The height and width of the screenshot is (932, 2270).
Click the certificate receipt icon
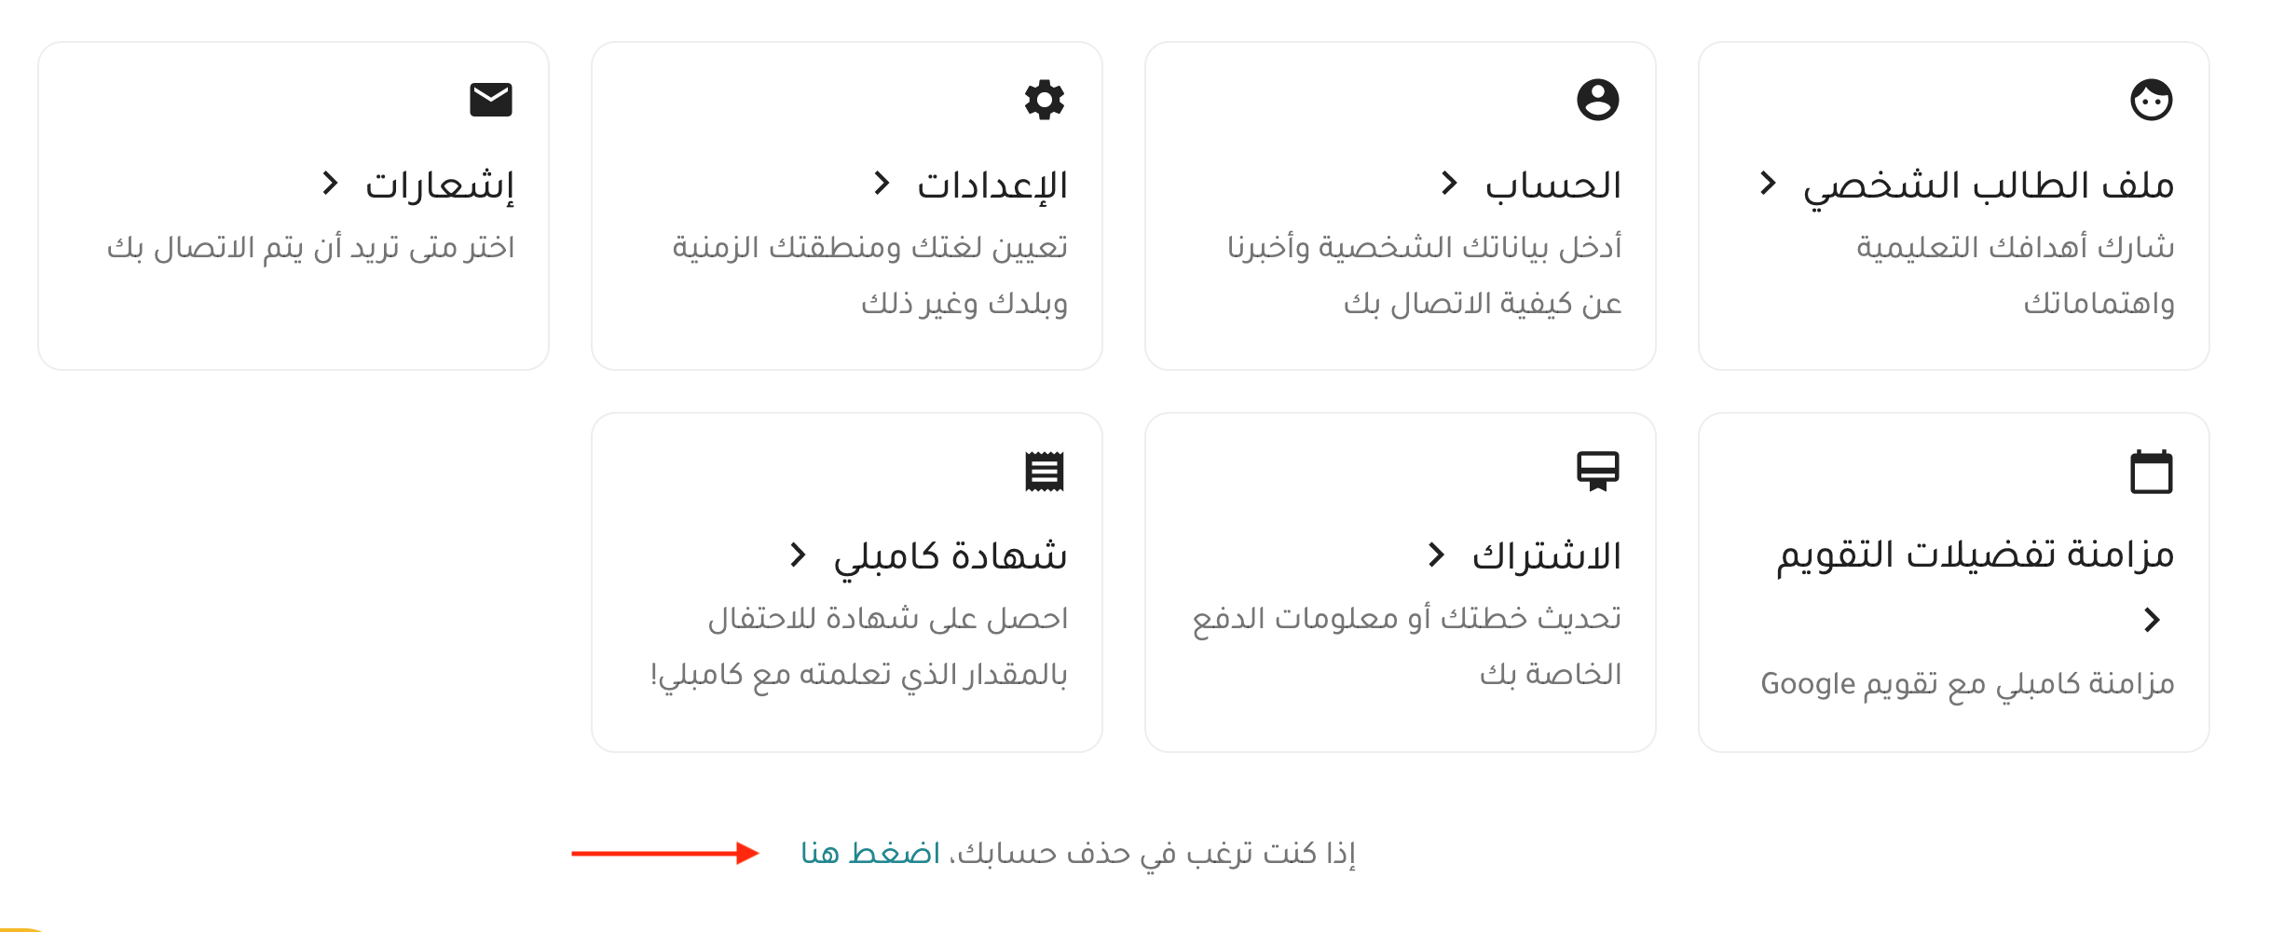tap(1045, 471)
